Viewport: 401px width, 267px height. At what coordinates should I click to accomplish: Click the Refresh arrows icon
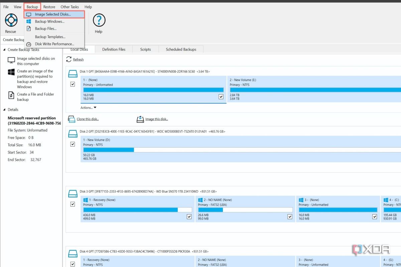pyautogui.click(x=69, y=59)
